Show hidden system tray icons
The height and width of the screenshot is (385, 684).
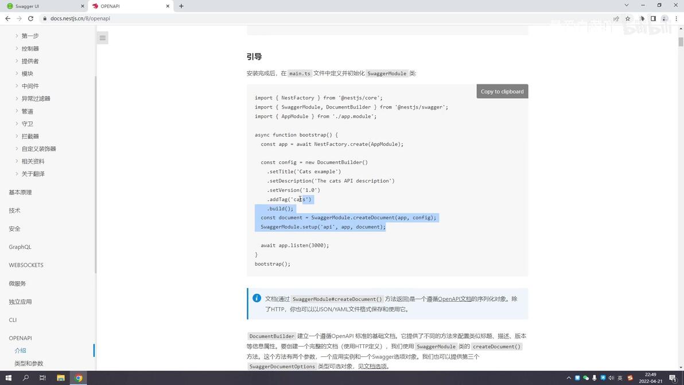click(x=569, y=378)
